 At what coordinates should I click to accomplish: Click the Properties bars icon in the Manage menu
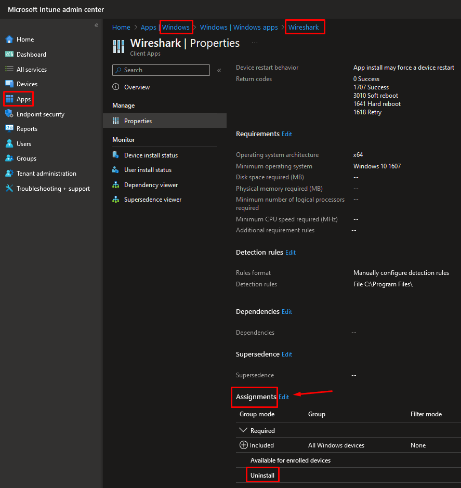[116, 121]
